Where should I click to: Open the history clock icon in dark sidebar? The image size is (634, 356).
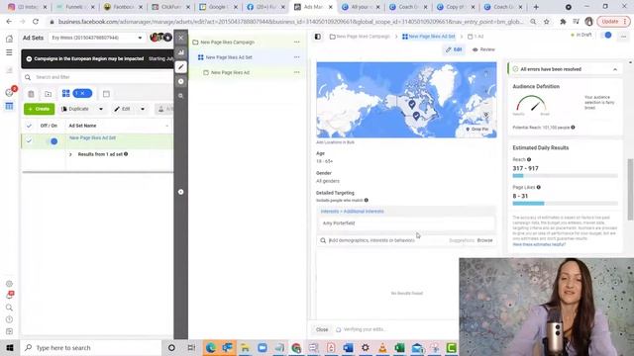pyautogui.click(x=180, y=81)
